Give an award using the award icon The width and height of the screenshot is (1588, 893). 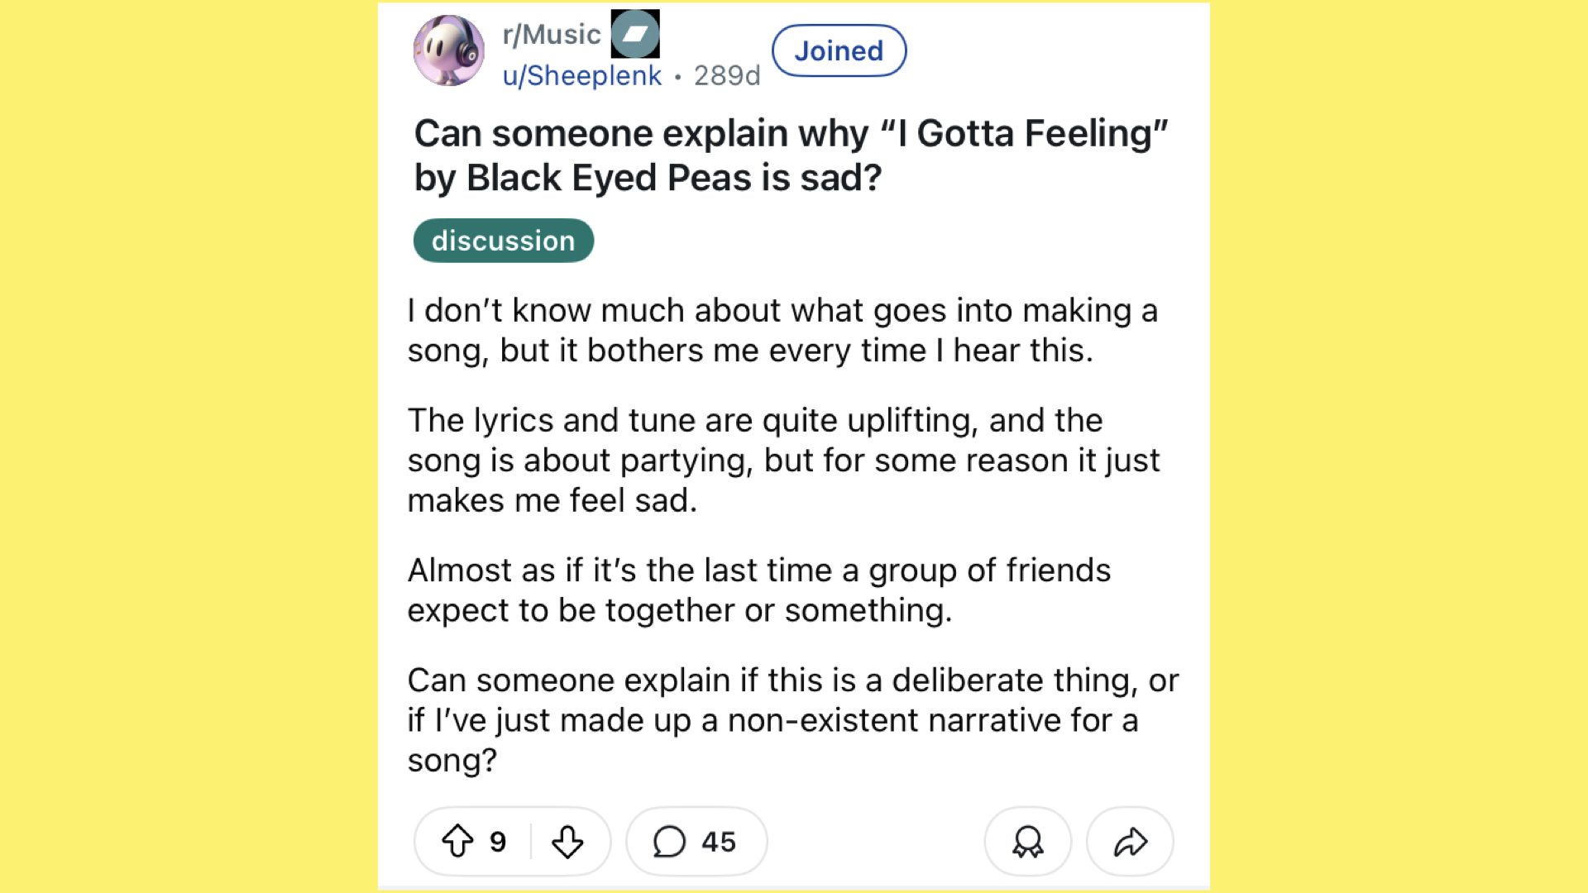(1027, 842)
